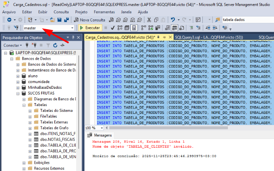Viewport: 274px width, 171px height.
Task: Open the toolbar options overflow arrow
Action: click(230, 29)
